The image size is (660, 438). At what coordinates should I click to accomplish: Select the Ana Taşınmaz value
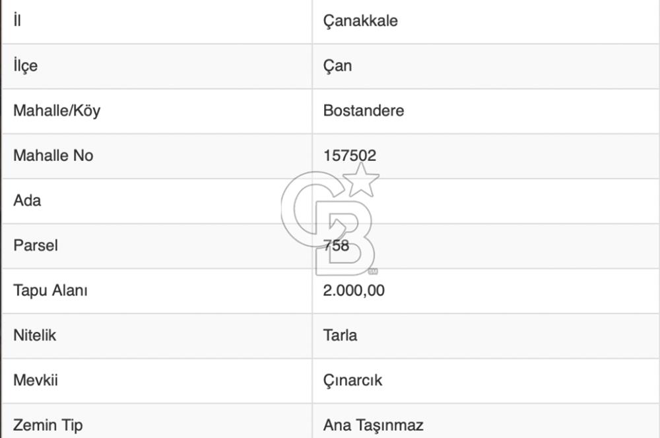tap(373, 425)
